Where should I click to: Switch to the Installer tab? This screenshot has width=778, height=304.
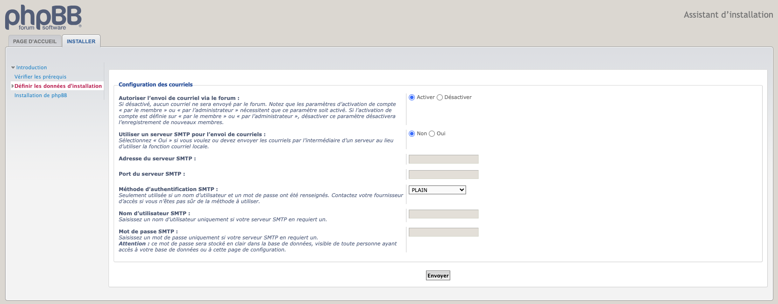click(x=81, y=41)
